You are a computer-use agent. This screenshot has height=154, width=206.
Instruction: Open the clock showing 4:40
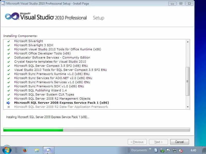point(193,150)
